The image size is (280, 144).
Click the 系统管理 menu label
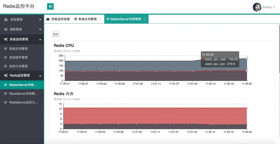(x=17, y=20)
